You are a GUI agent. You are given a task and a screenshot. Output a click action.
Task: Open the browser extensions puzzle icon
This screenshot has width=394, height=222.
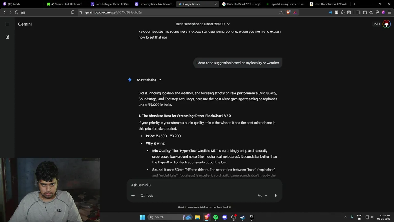pos(343,12)
